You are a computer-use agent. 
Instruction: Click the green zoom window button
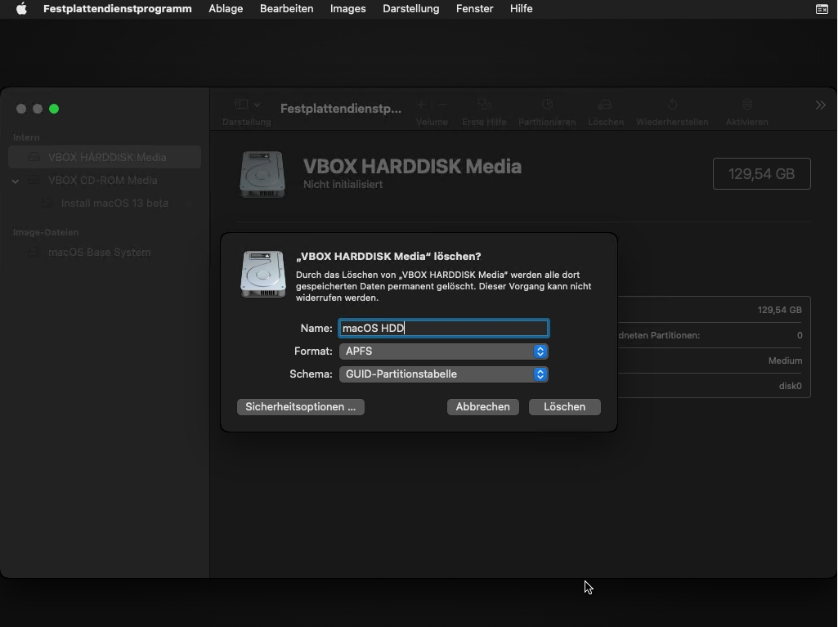pyautogui.click(x=54, y=109)
